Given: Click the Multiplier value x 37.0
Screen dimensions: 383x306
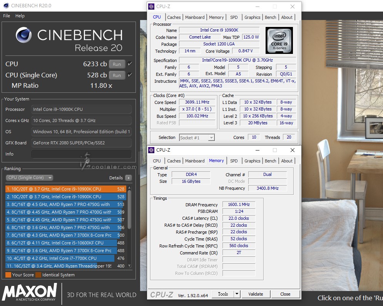Looking at the screenshot, I should tap(197, 109).
